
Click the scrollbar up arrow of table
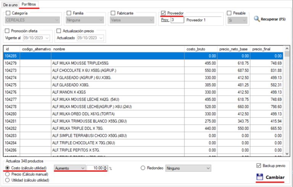pyautogui.click(x=287, y=48)
